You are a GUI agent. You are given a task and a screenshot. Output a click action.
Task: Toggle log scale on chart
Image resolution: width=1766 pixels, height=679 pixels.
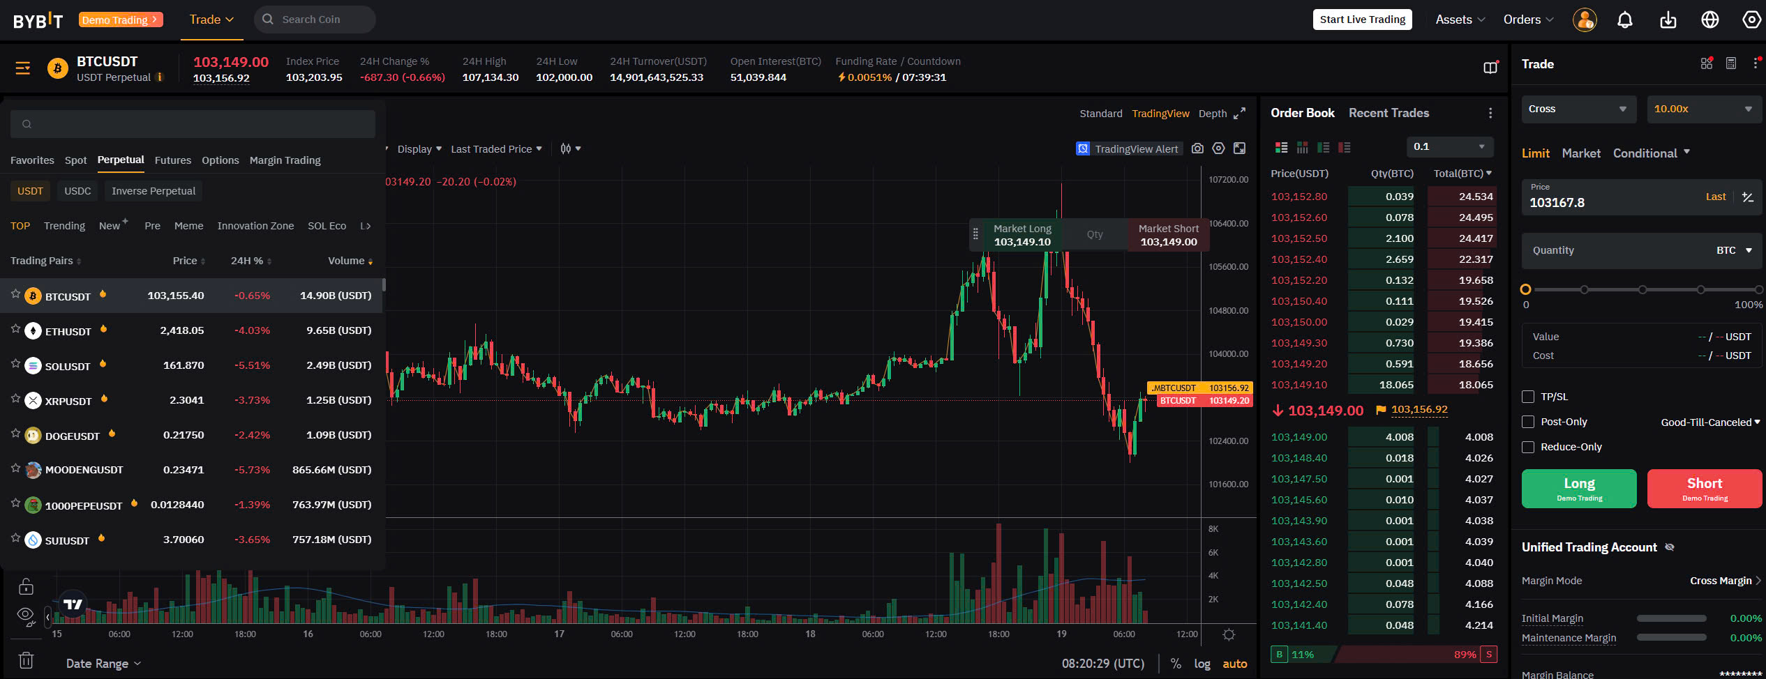(x=1202, y=664)
